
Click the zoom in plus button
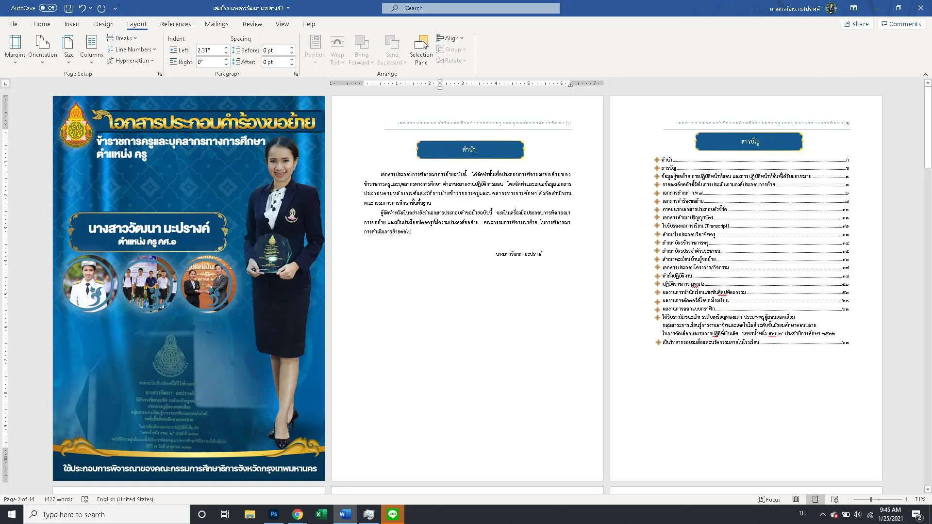tap(906, 499)
